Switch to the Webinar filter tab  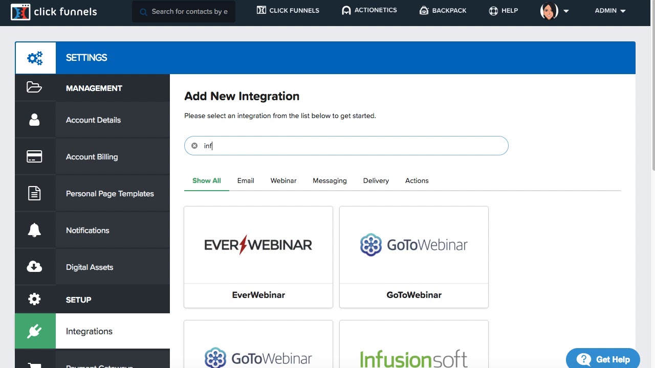283,180
